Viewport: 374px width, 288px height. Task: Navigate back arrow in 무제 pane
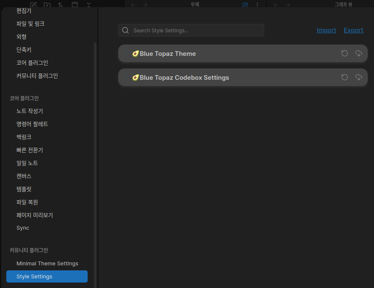tap(133, 5)
